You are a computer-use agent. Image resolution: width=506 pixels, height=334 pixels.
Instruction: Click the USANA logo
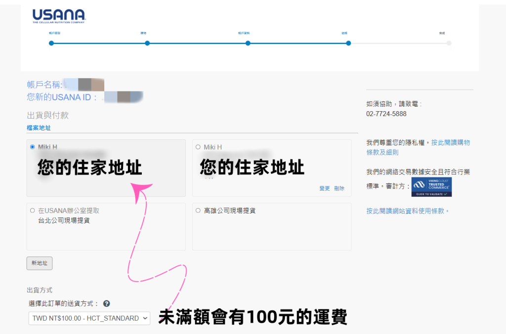click(x=59, y=16)
